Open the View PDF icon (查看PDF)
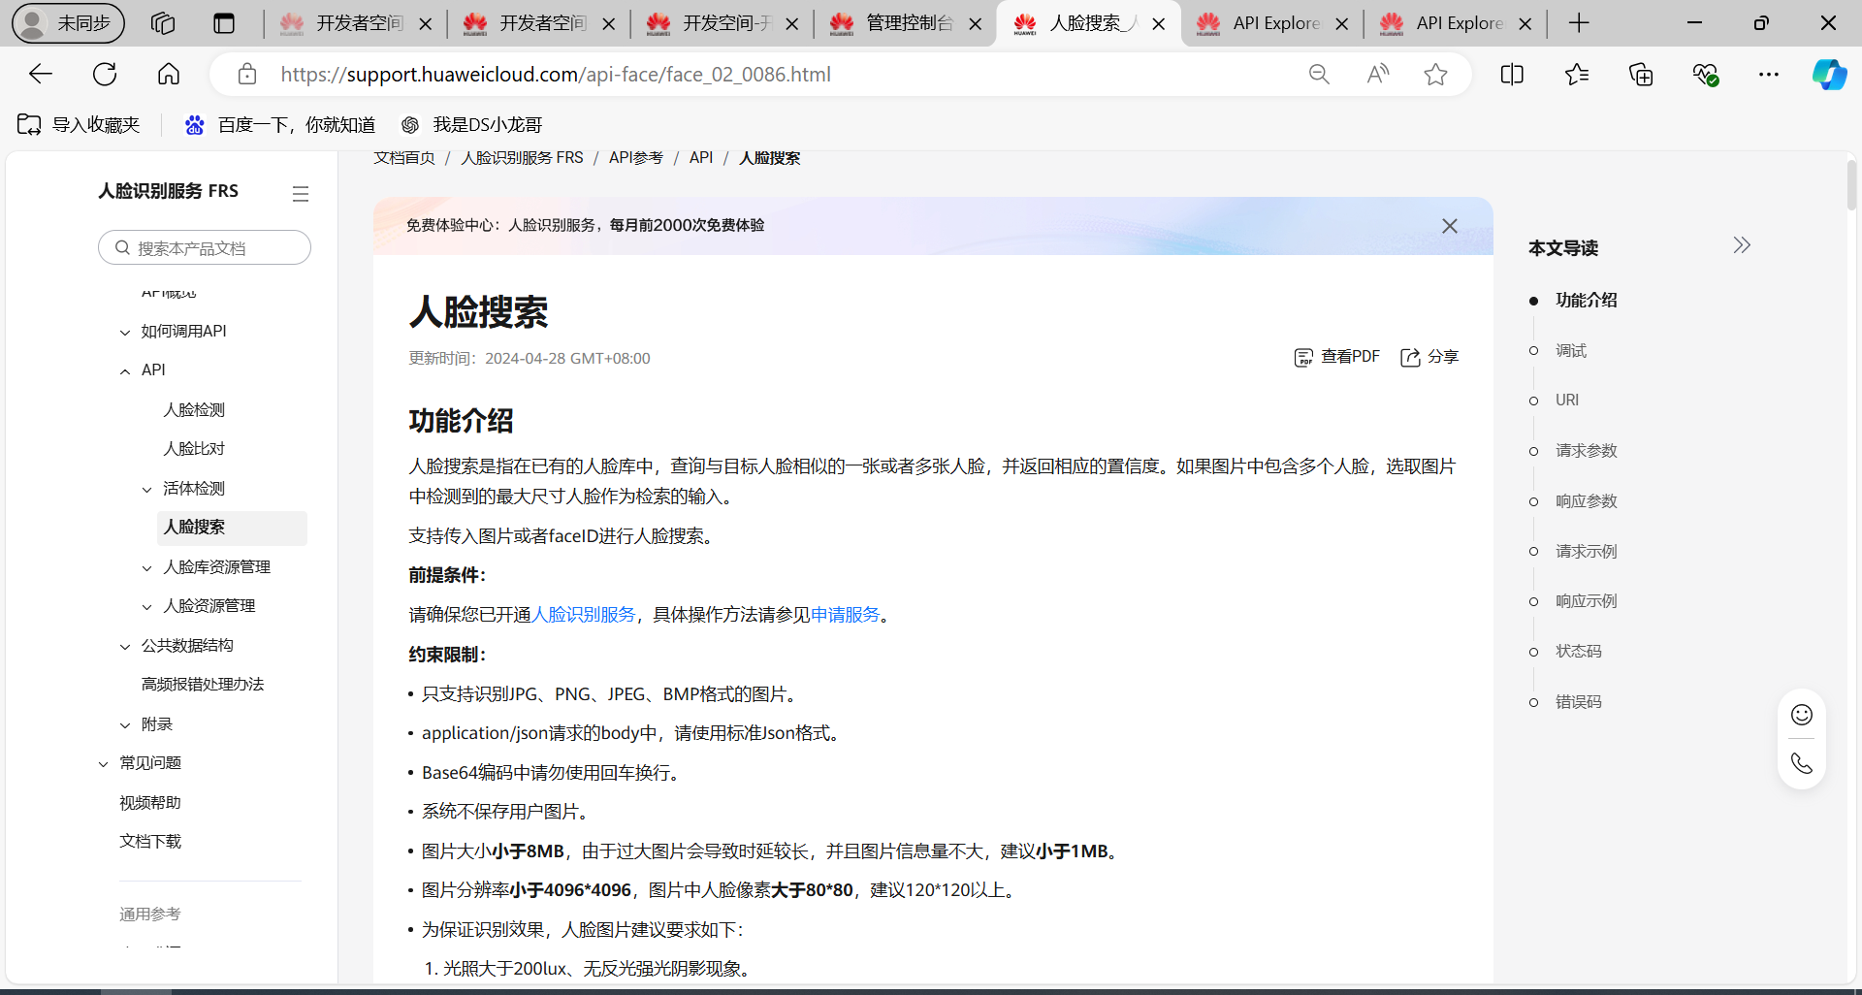 tap(1303, 358)
